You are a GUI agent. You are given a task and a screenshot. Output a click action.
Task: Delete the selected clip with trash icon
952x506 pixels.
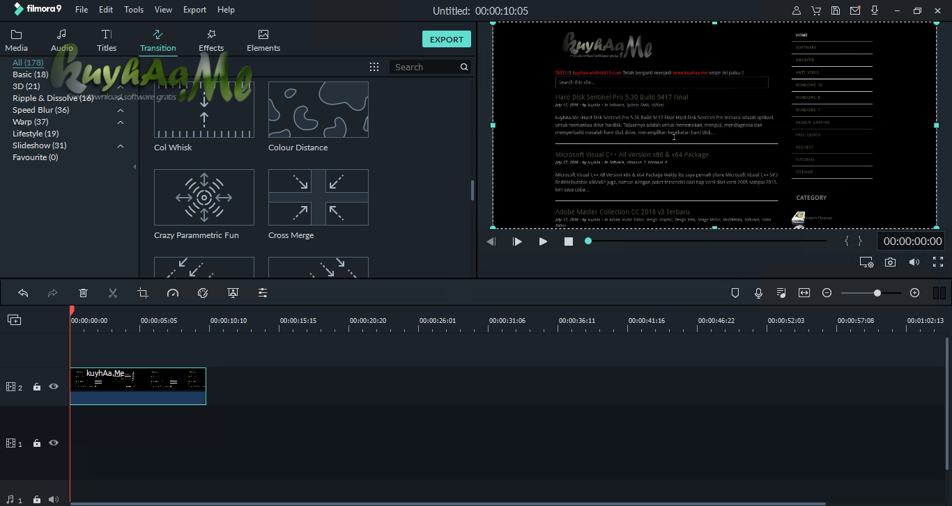click(x=83, y=293)
